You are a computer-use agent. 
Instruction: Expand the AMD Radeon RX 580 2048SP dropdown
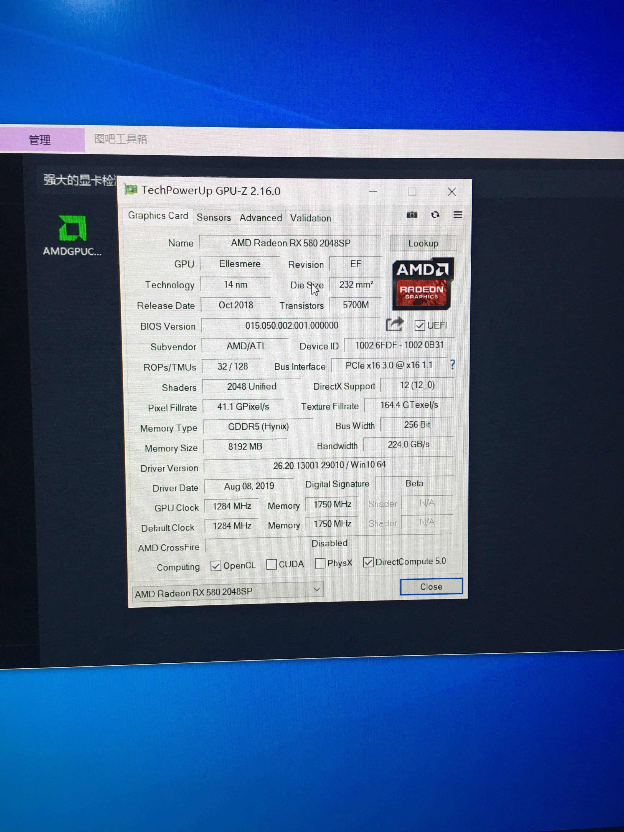tap(316, 589)
